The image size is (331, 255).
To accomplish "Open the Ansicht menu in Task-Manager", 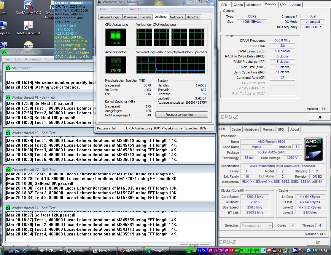I will coord(136,9).
